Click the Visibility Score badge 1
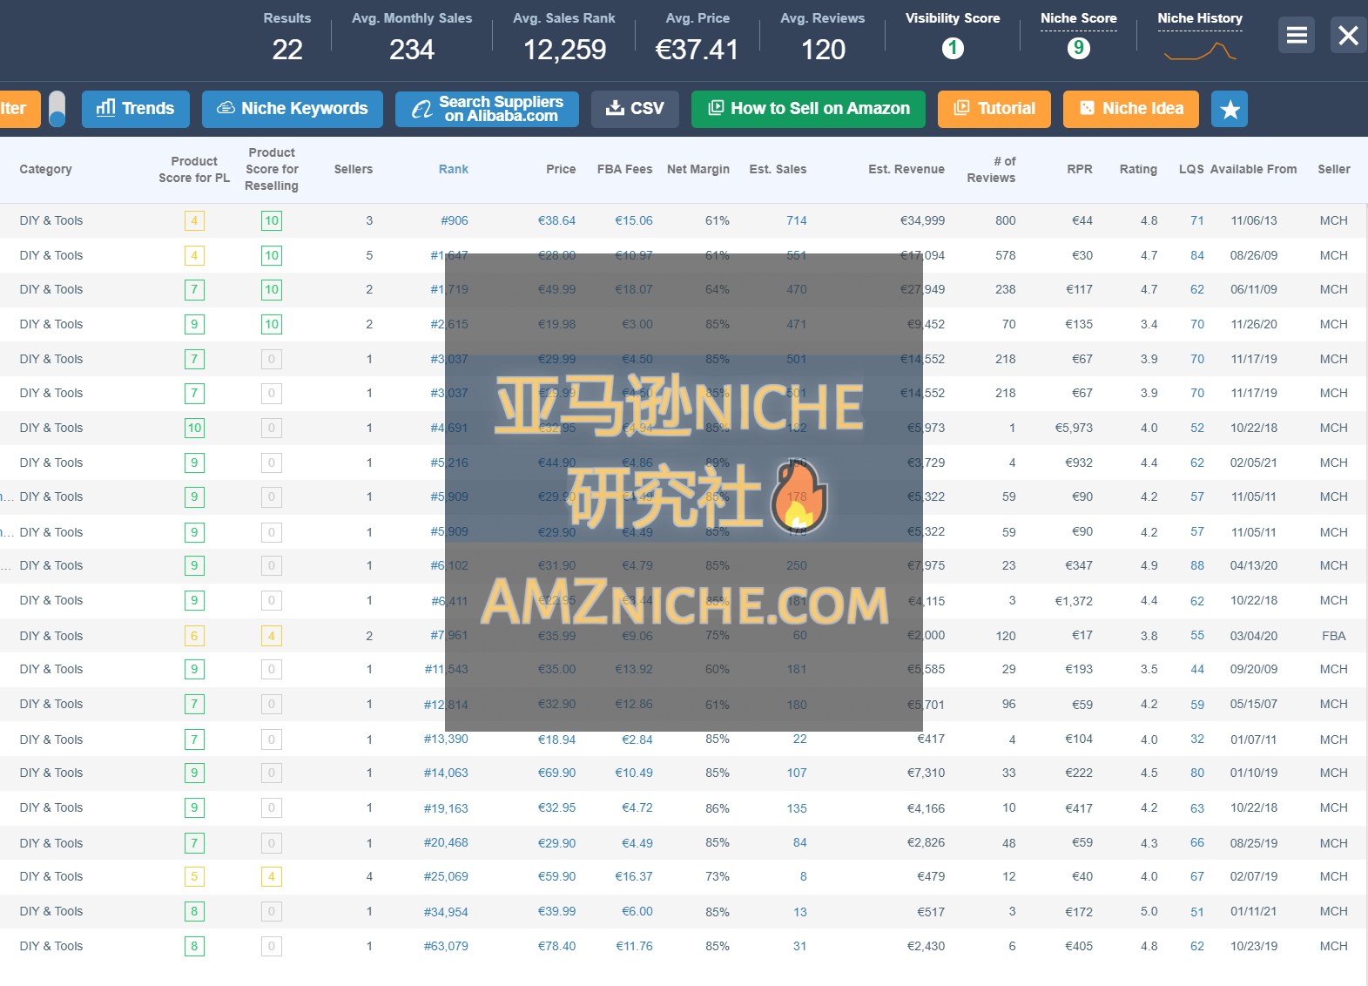The image size is (1368, 986). point(953,48)
